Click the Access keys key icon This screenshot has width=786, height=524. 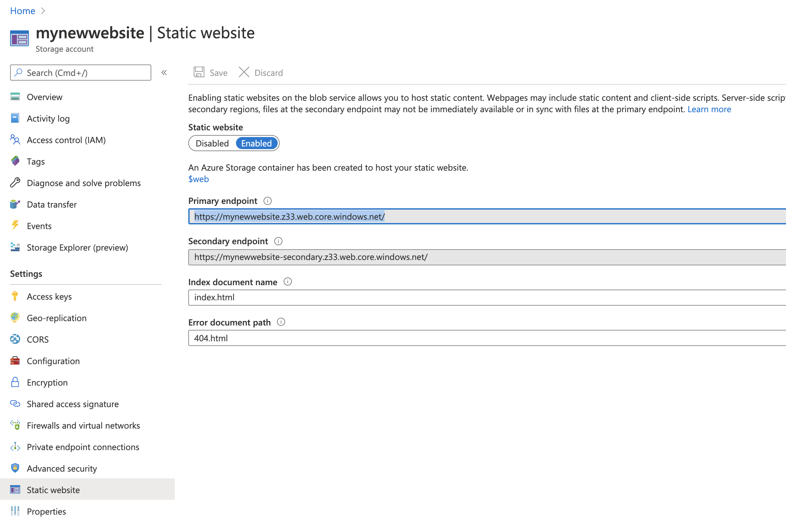pyautogui.click(x=15, y=296)
